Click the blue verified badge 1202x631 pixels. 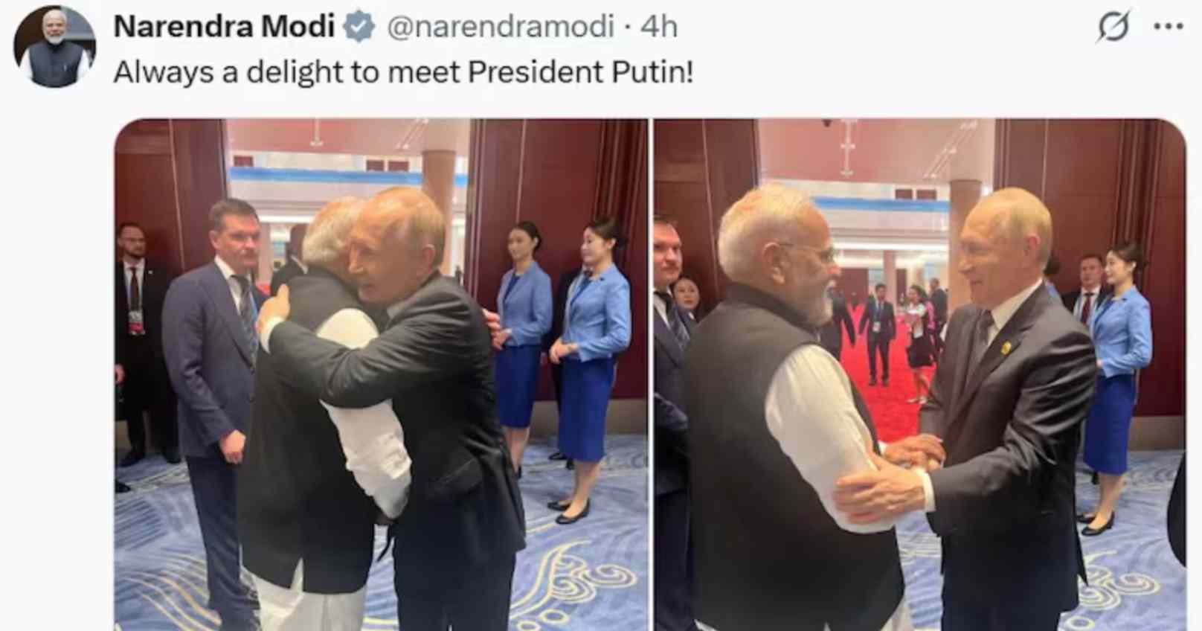tap(360, 27)
